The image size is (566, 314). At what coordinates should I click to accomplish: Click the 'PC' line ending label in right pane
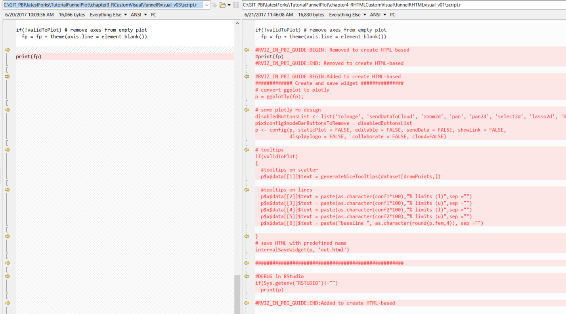tap(393, 15)
